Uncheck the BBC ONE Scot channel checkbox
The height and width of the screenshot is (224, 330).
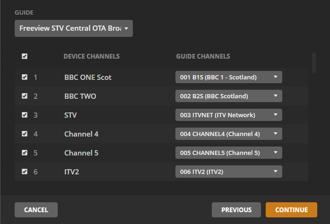tap(25, 77)
